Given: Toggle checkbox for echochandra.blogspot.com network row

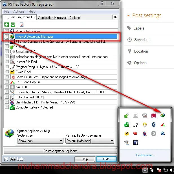Looking at the screenshot, I should tap(7, 57).
